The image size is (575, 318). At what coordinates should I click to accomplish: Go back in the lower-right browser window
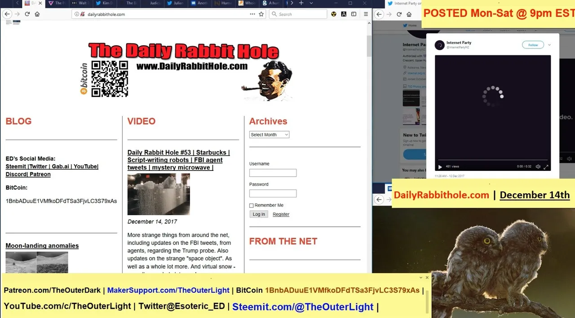click(x=379, y=199)
